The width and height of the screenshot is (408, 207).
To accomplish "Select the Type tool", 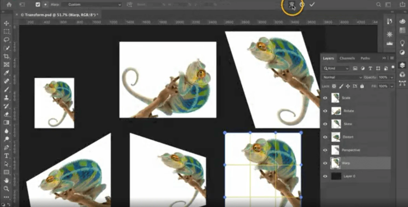I will click(6, 156).
